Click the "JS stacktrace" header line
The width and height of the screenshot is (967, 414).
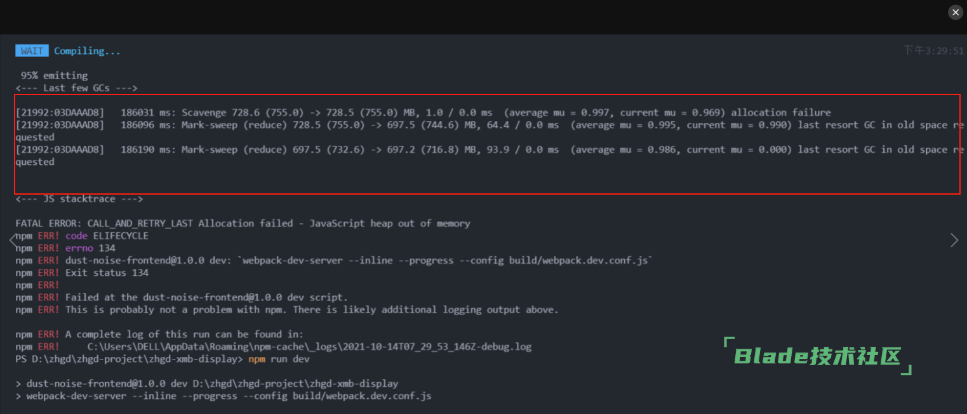tap(79, 199)
